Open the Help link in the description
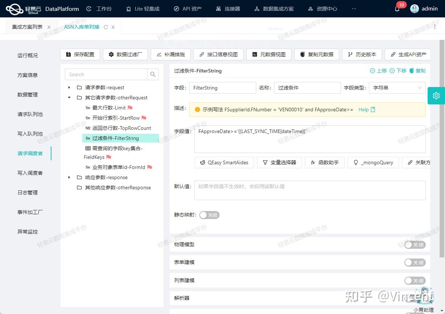Image resolution: width=445 pixels, height=314 pixels. click(364, 110)
